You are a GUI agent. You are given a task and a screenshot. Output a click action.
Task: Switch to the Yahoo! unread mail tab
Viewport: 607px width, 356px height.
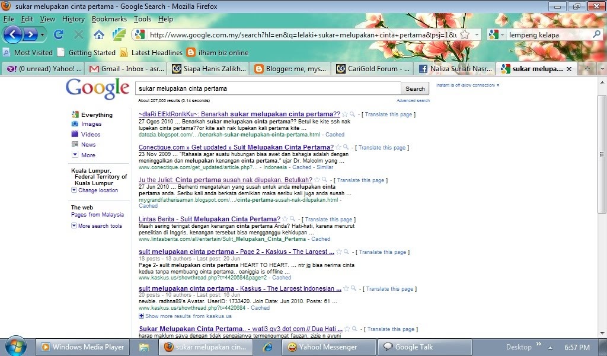point(44,69)
